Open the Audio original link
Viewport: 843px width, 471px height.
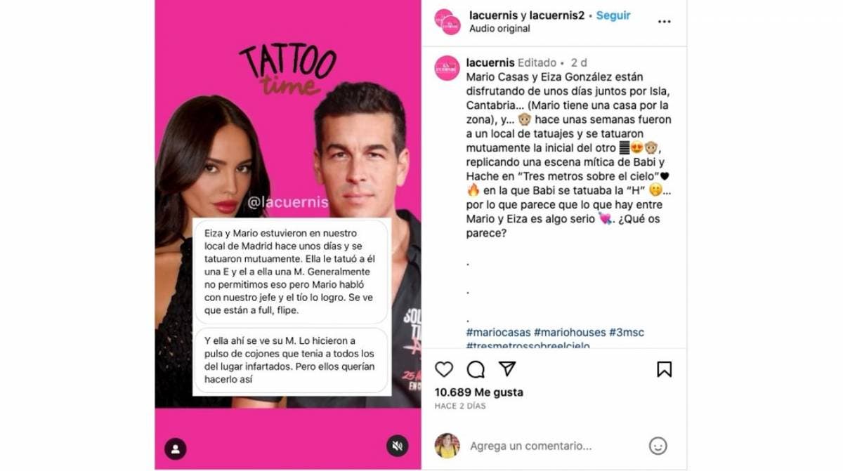[x=499, y=29]
